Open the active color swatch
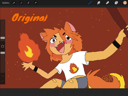This screenshot has width=128, height=96. click(125, 3)
